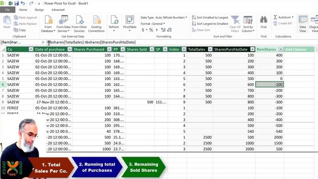Open customize quick access toolbar arrow
This screenshot has height=179, width=318.
[39, 3]
